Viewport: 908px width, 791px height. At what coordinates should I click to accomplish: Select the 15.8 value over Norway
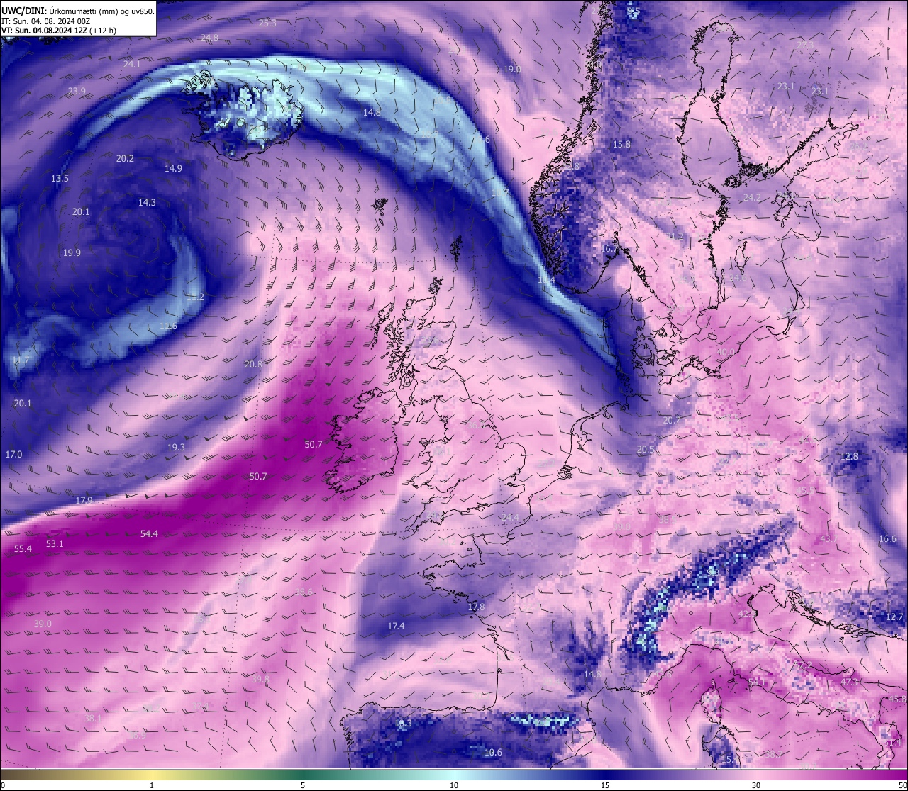coord(621,144)
